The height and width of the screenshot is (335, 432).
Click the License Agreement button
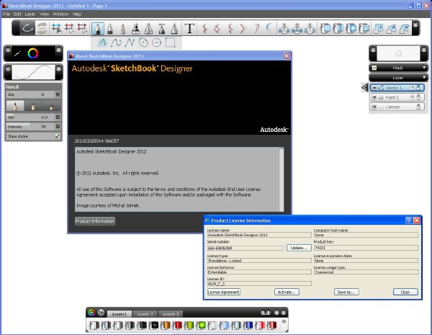[224, 292]
